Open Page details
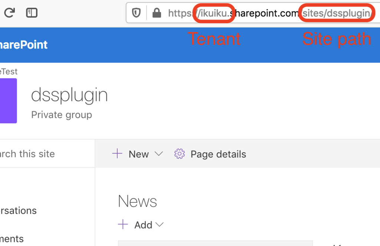380x246 pixels. pos(218,153)
